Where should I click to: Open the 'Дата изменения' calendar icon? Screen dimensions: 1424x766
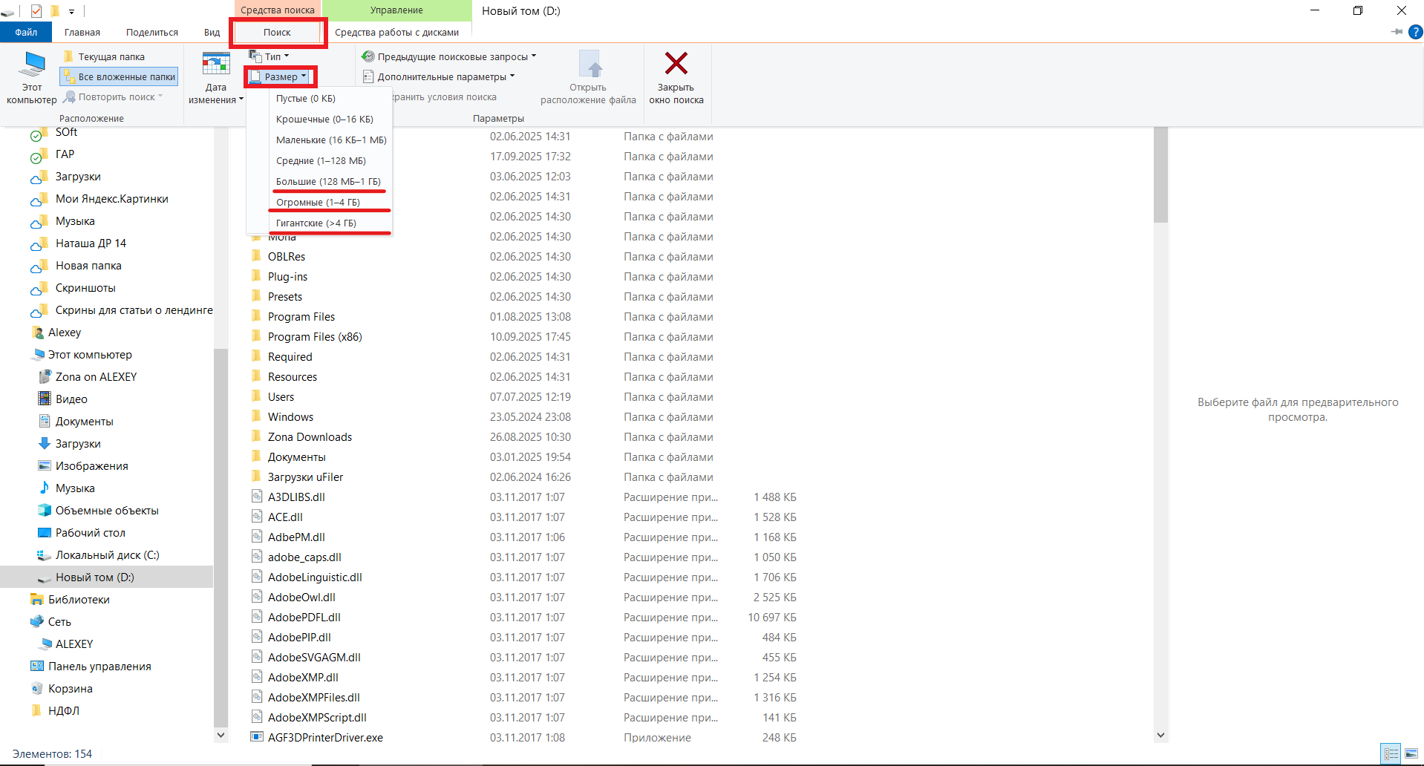tap(216, 65)
